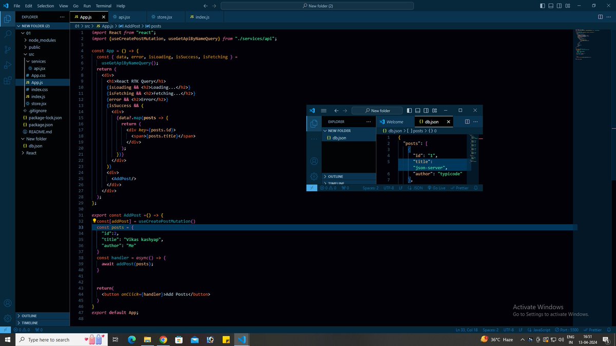The height and width of the screenshot is (346, 616).
Task: Click Split Editor icon in small db.json window
Action: (467, 122)
